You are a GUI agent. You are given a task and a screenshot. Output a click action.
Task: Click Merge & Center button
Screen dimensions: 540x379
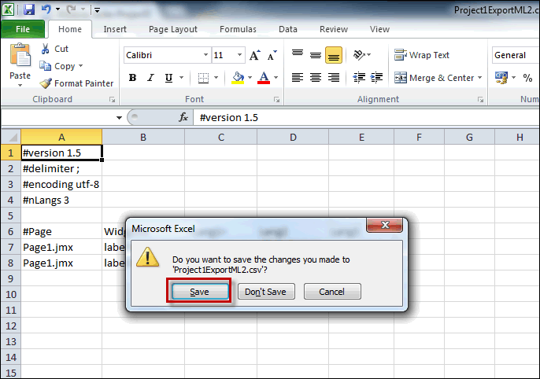(434, 78)
